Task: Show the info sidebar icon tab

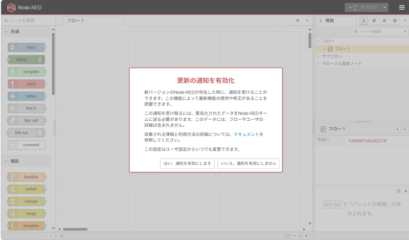Action: [363, 20]
